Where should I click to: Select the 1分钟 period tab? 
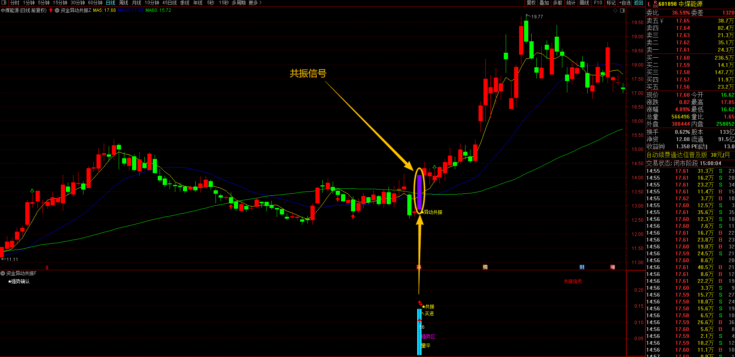(29, 3)
